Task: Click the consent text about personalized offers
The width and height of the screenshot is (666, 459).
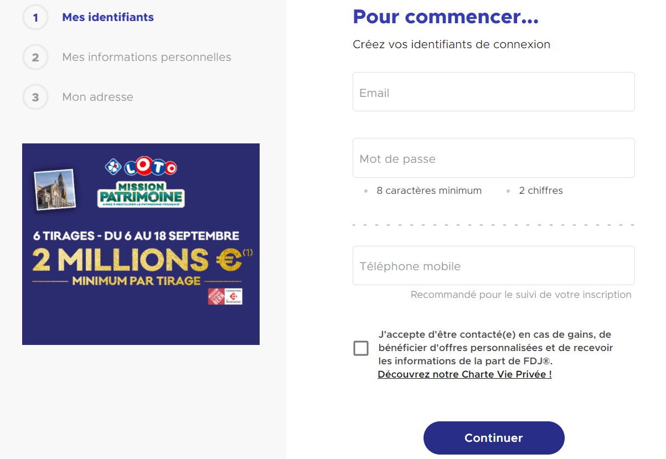Action: [496, 348]
